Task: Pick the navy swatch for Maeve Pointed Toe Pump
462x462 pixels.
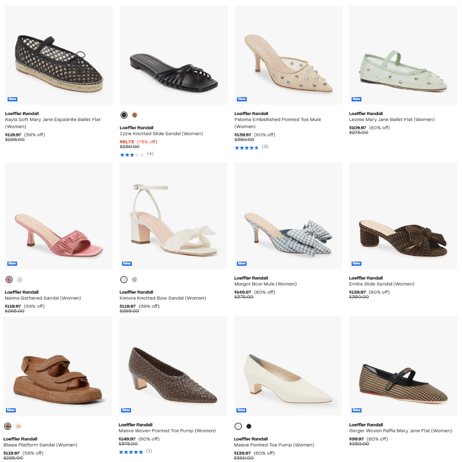Action: click(x=249, y=426)
